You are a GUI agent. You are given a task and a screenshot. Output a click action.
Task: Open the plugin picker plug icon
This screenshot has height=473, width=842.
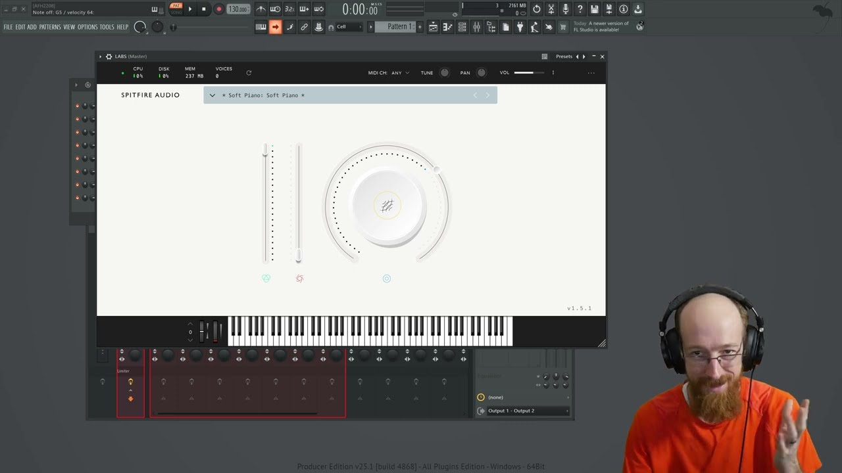click(x=520, y=27)
